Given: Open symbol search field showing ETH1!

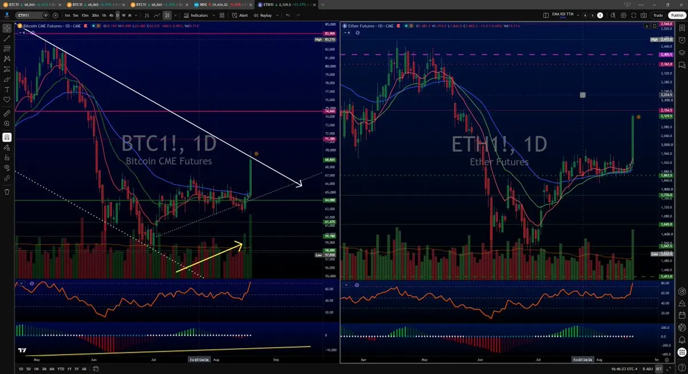Looking at the screenshot, I should (33, 15).
